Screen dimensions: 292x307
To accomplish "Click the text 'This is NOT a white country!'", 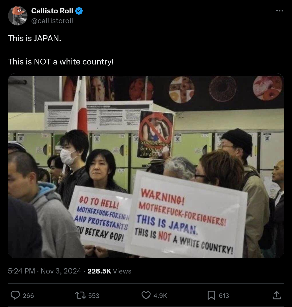I will [61, 62].
